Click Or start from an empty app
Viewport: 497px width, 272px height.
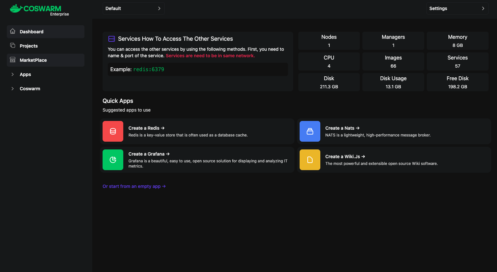coord(134,186)
